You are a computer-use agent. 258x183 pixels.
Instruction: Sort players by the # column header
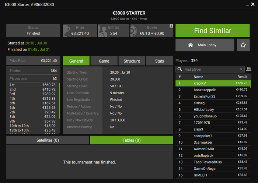pyautogui.click(x=180, y=77)
